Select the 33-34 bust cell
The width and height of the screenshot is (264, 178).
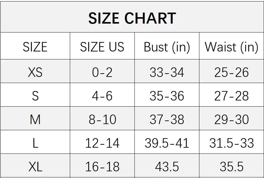(x=167, y=71)
